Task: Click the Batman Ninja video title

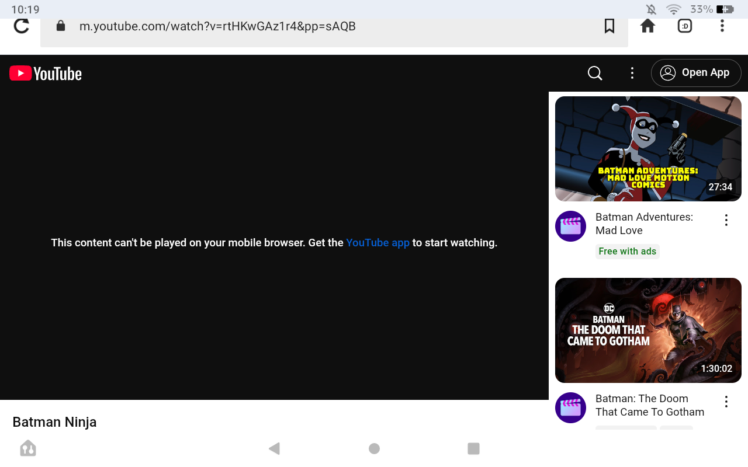Action: coord(54,422)
